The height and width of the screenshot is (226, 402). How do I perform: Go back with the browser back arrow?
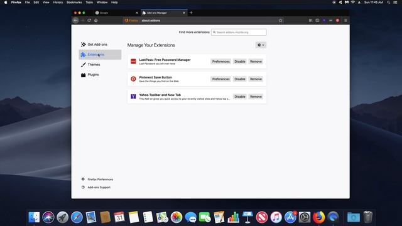pos(75,20)
